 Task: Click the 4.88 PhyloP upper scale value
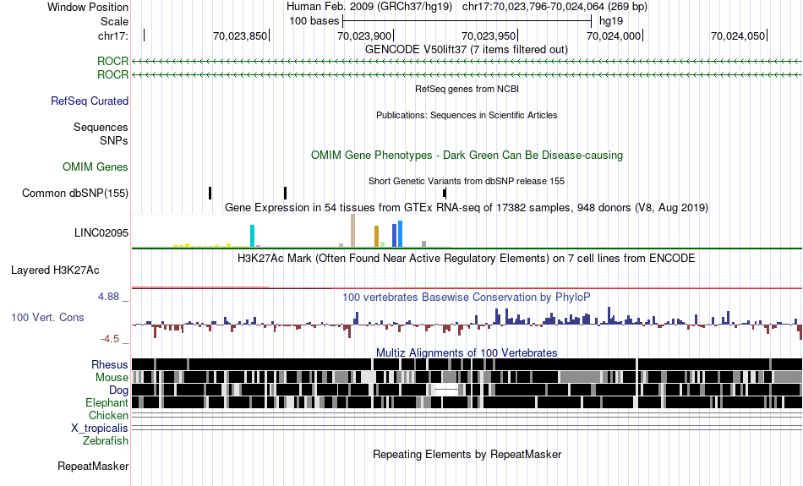(x=108, y=297)
